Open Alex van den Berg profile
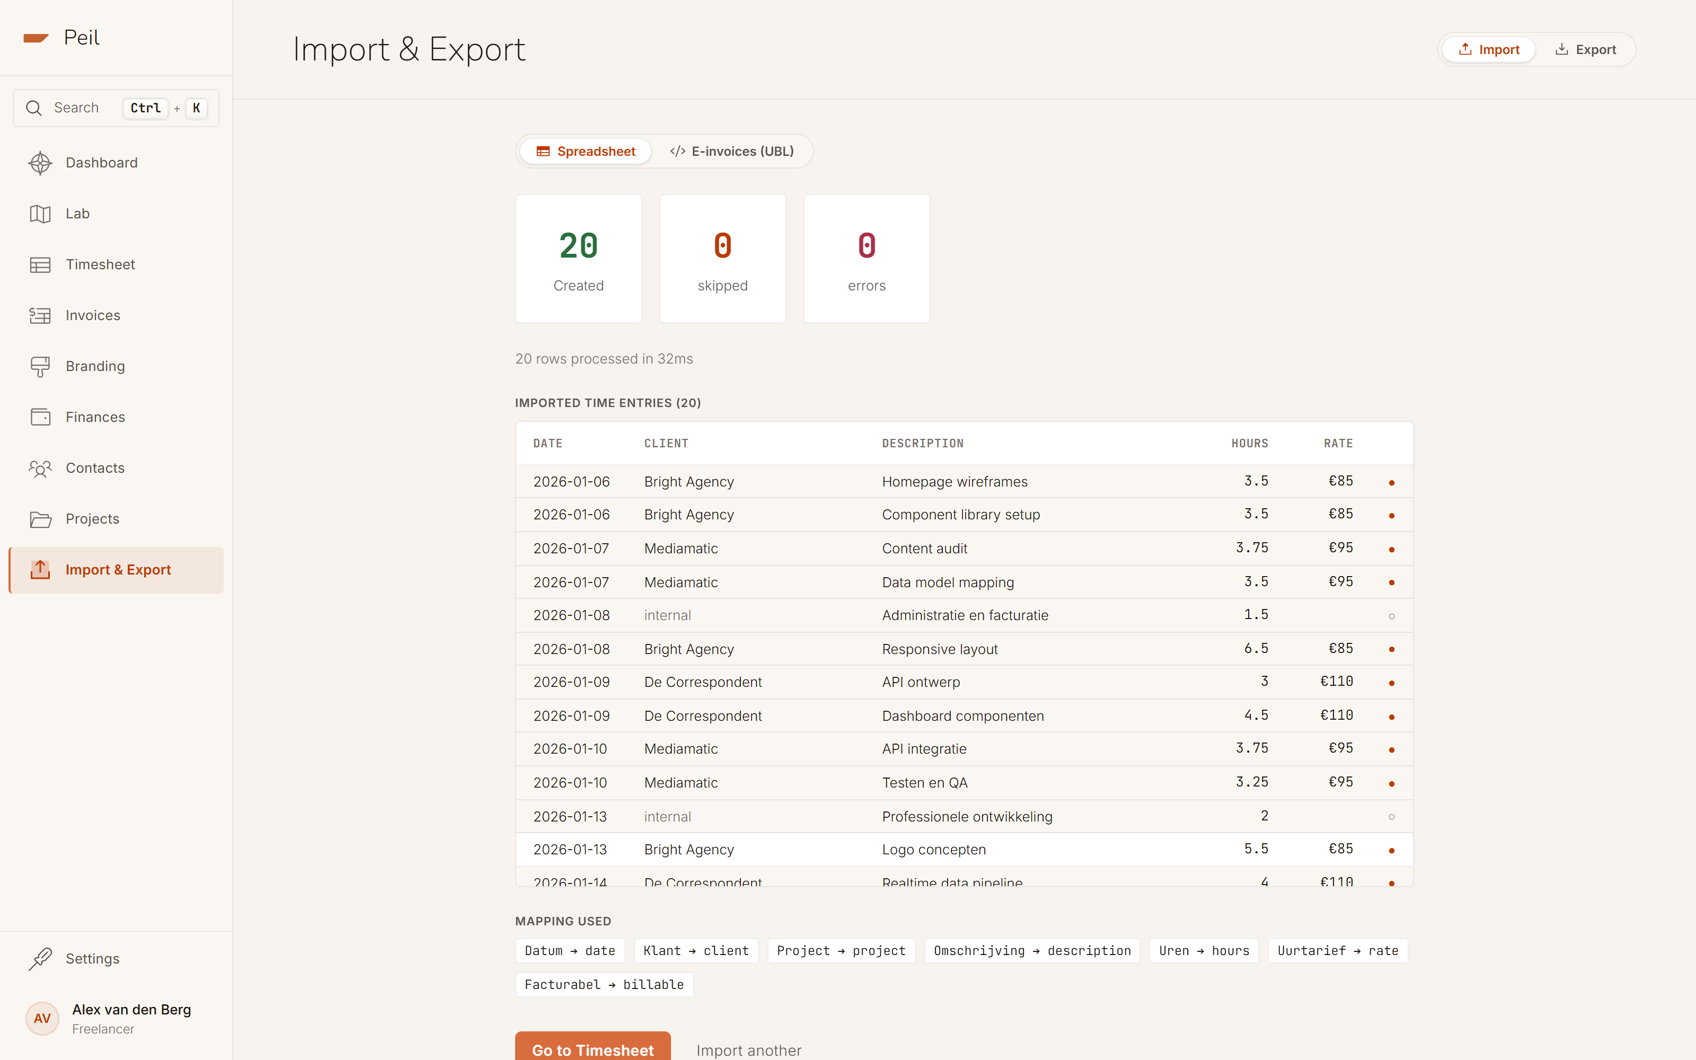Image resolution: width=1696 pixels, height=1060 pixels. (116, 1019)
